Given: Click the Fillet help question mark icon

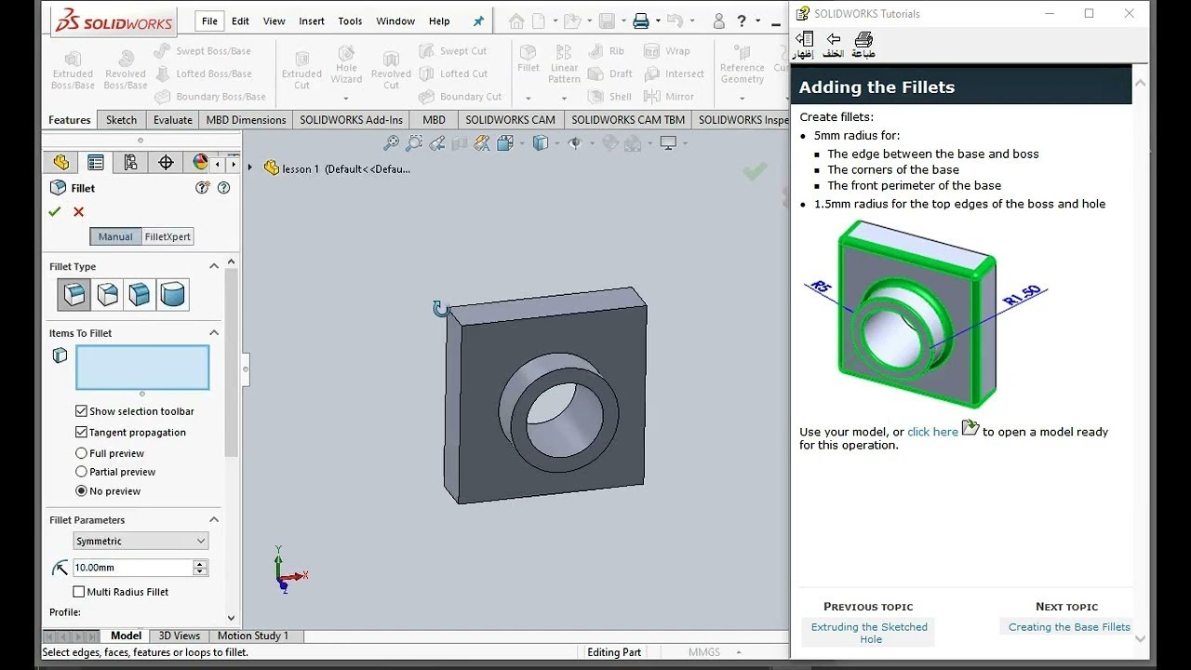Looking at the screenshot, I should pyautogui.click(x=223, y=188).
